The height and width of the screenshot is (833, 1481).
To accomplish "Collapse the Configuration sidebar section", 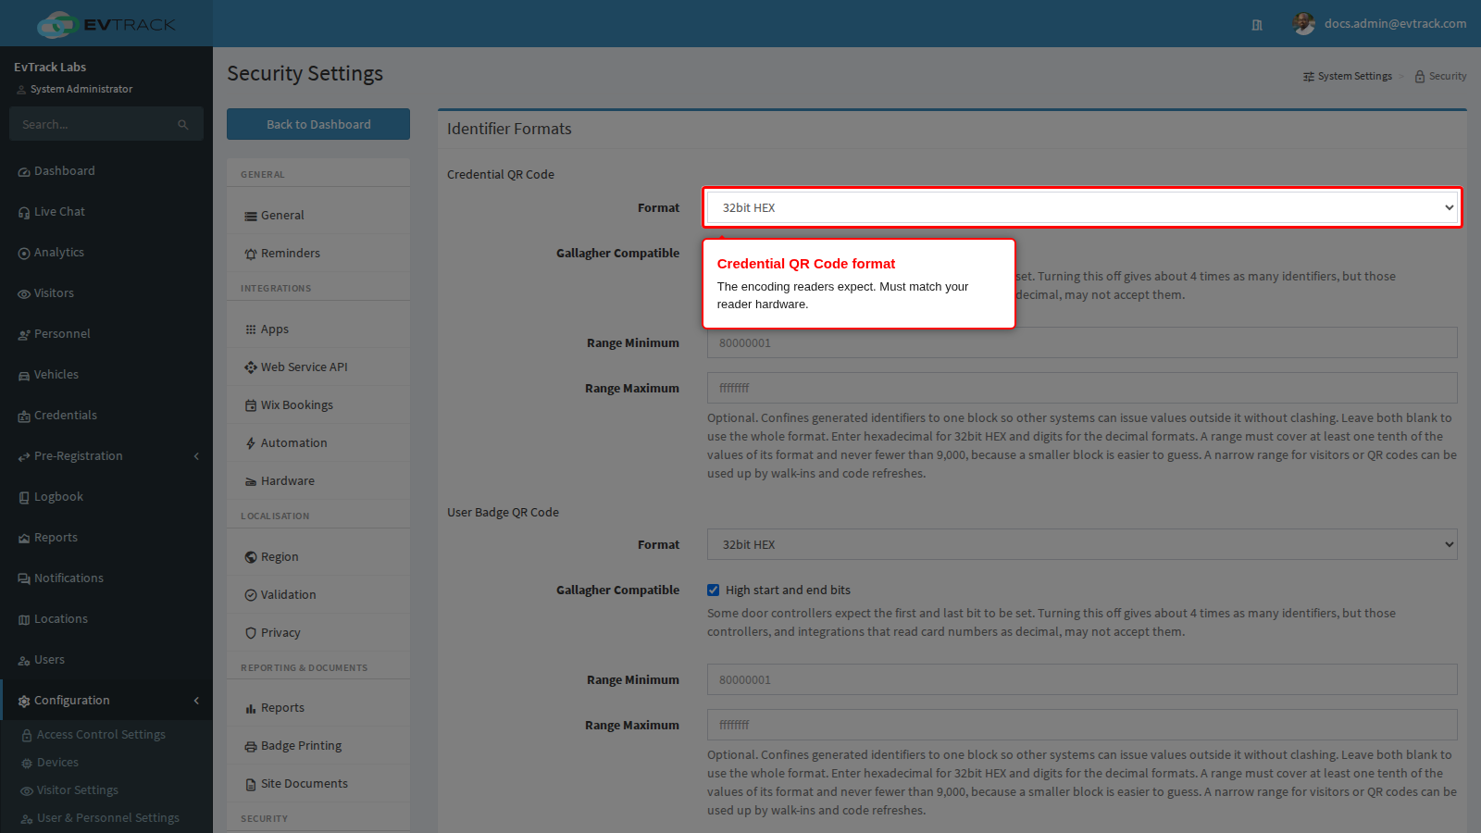I will click(196, 701).
